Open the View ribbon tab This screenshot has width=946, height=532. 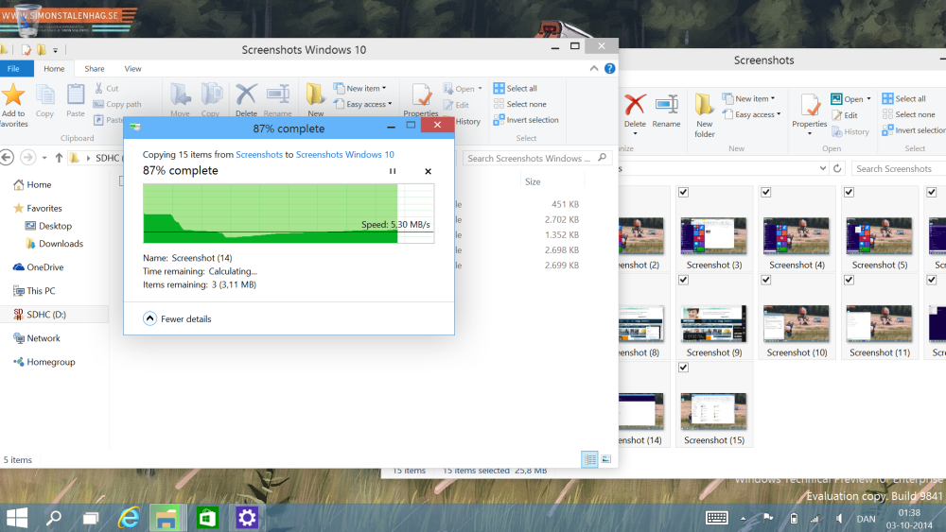(133, 69)
